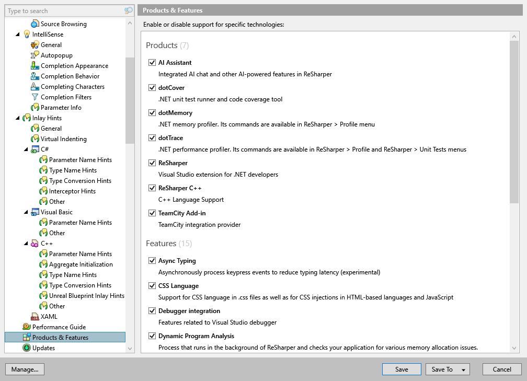Click the XAML file icon
This screenshot has width=527, height=381.
tap(35, 317)
